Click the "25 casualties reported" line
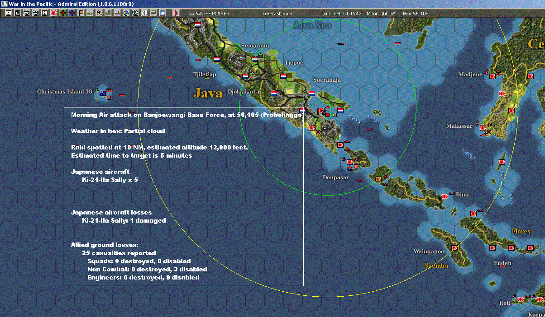The image size is (545, 317). pyautogui.click(x=119, y=253)
